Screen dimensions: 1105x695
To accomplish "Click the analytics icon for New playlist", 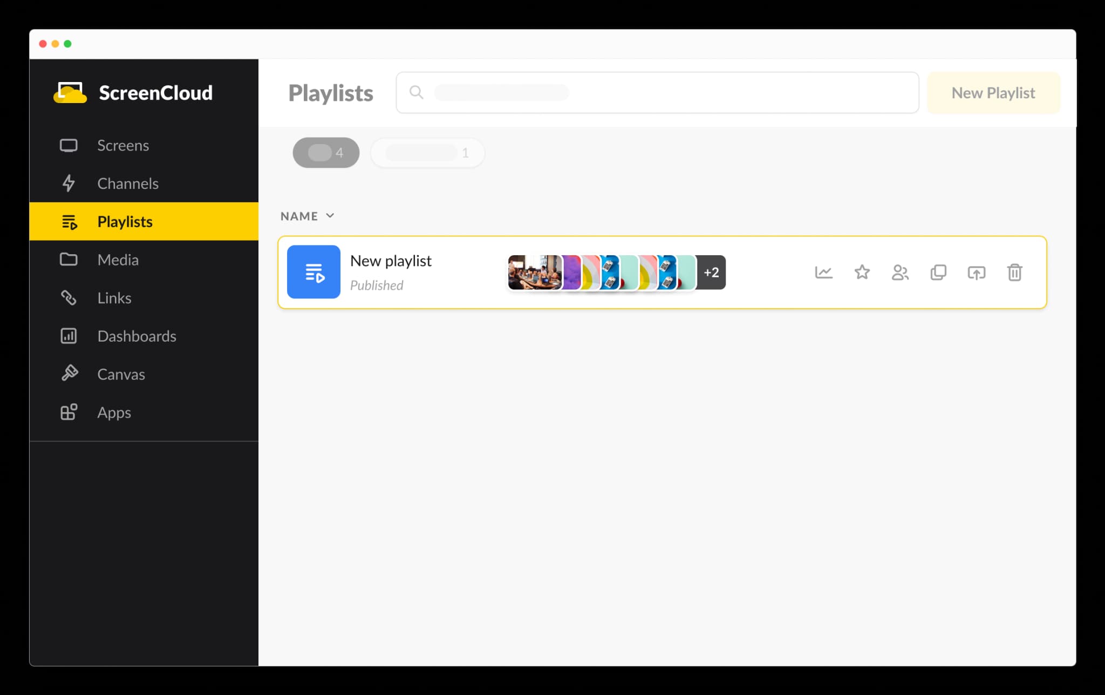I will click(x=823, y=271).
